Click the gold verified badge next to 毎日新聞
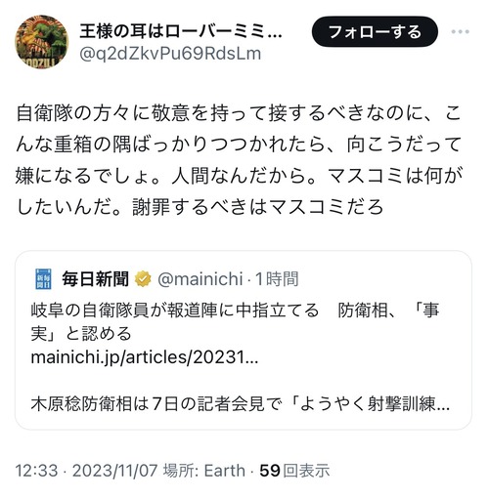The height and width of the screenshot is (498, 489). click(143, 279)
